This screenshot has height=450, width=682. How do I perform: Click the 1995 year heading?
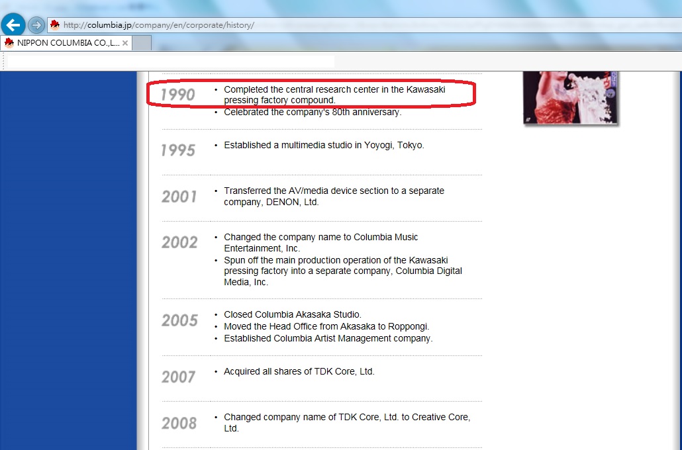pyautogui.click(x=177, y=150)
